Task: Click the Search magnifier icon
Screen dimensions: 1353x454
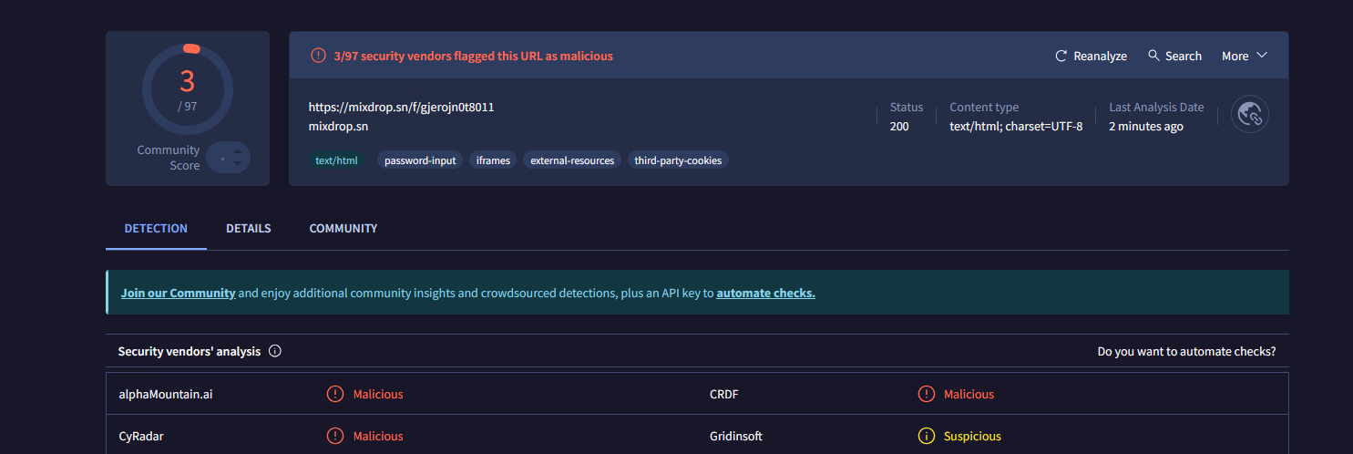Action: (x=1153, y=56)
